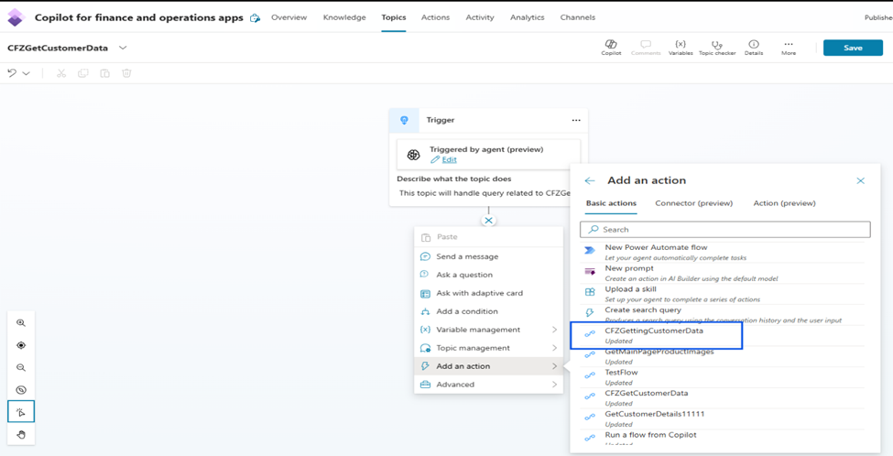Viewport: 893px width, 456px height.
Task: Switch to the Overview tab
Action: pos(289,17)
